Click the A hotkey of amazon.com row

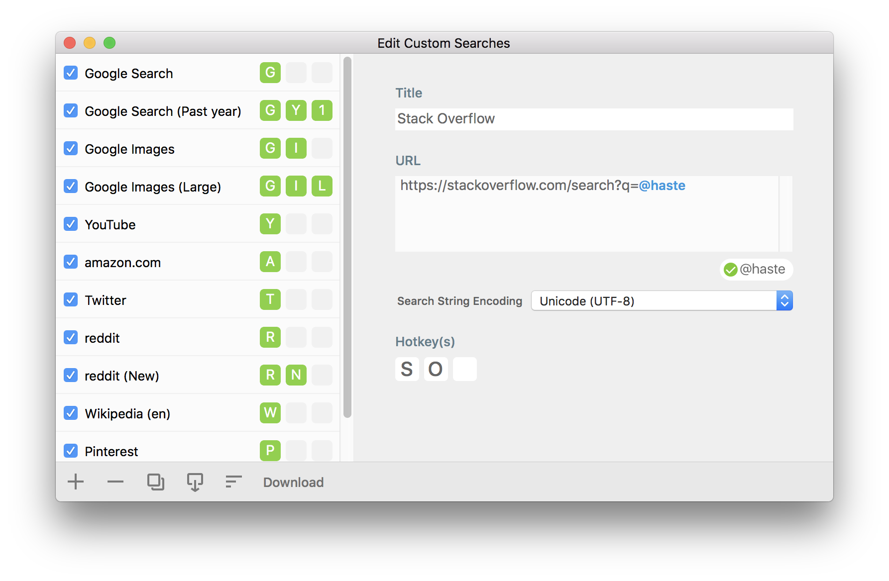tap(270, 262)
